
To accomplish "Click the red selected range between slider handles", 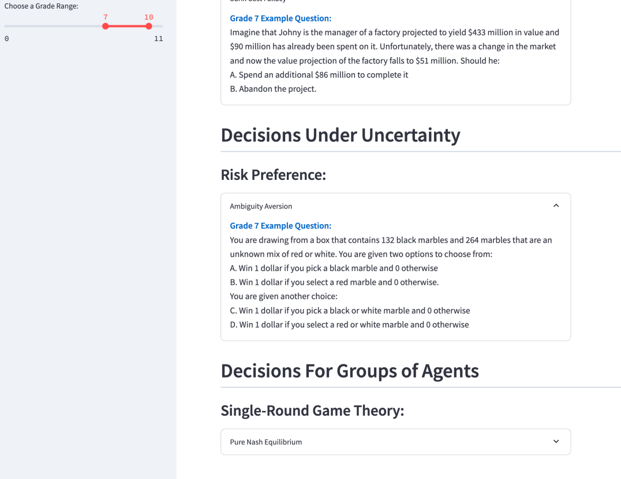I will (127, 26).
